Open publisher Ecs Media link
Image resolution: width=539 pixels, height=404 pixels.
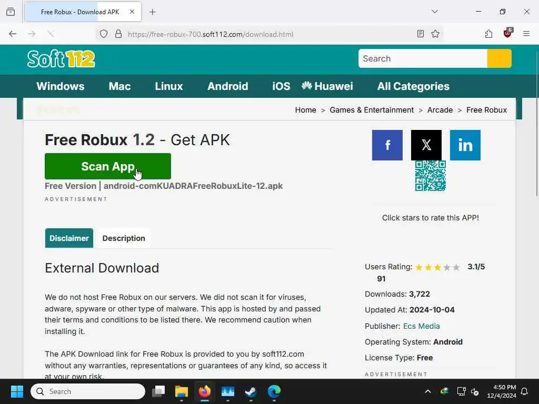[x=422, y=326]
